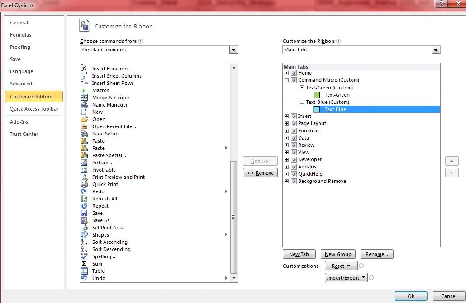Uncheck the Background Removal checkbox
The image size is (466, 303).
(294, 182)
